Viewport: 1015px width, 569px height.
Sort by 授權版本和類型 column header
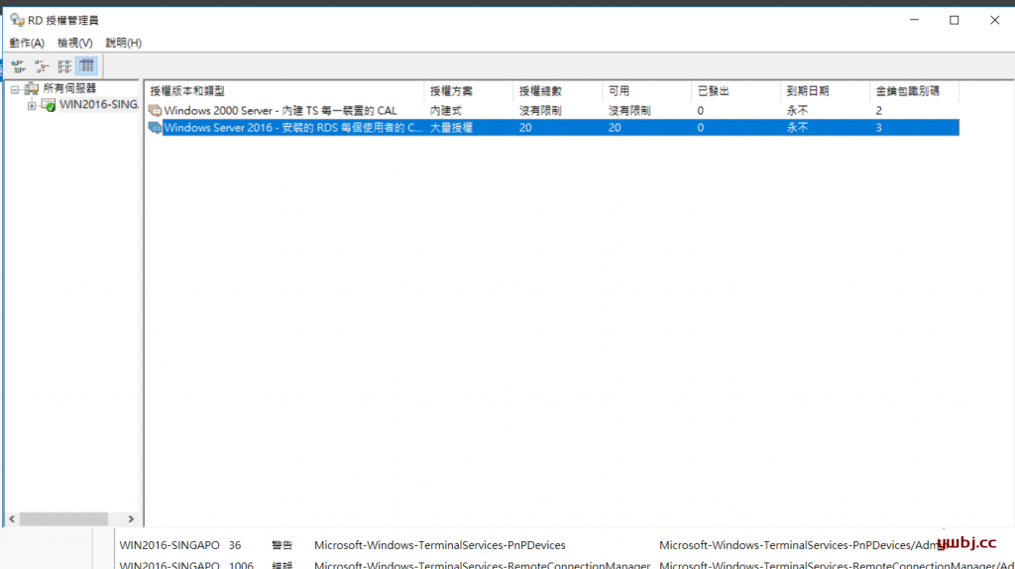[x=284, y=91]
